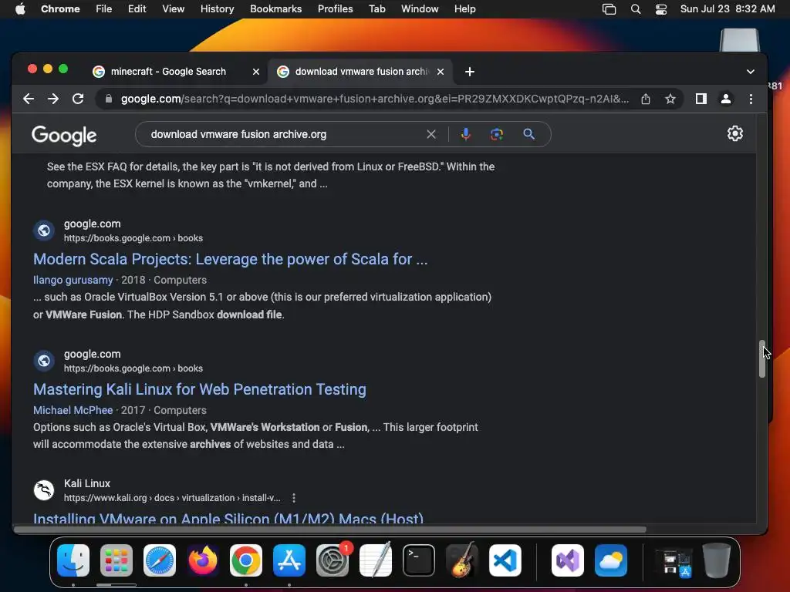Click author link Michael McPhee
This screenshot has width=790, height=592.
(73, 410)
